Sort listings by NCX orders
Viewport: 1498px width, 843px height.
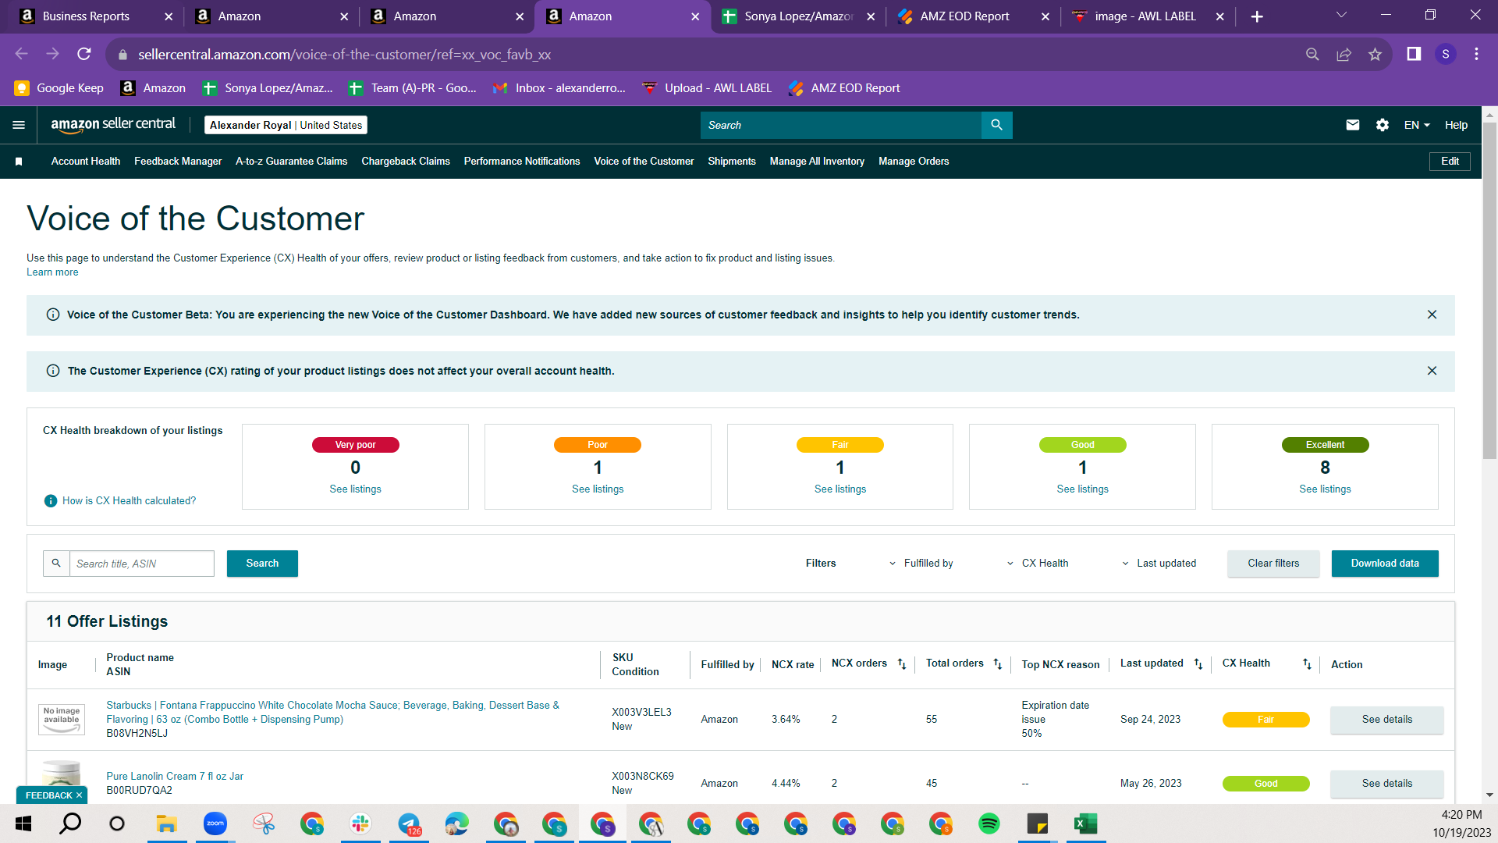[x=902, y=664]
